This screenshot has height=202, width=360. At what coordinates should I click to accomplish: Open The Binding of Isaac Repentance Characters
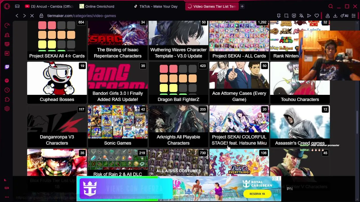point(118,40)
